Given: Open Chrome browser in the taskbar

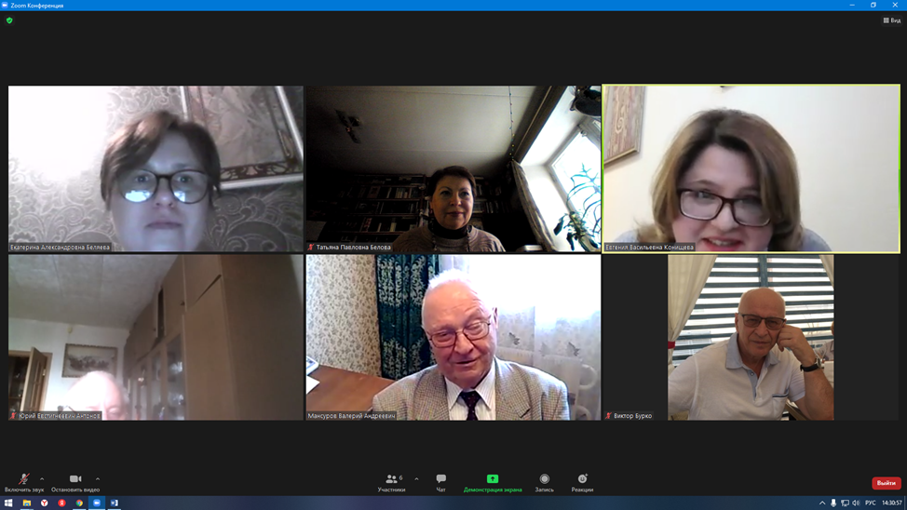Looking at the screenshot, I should point(79,503).
